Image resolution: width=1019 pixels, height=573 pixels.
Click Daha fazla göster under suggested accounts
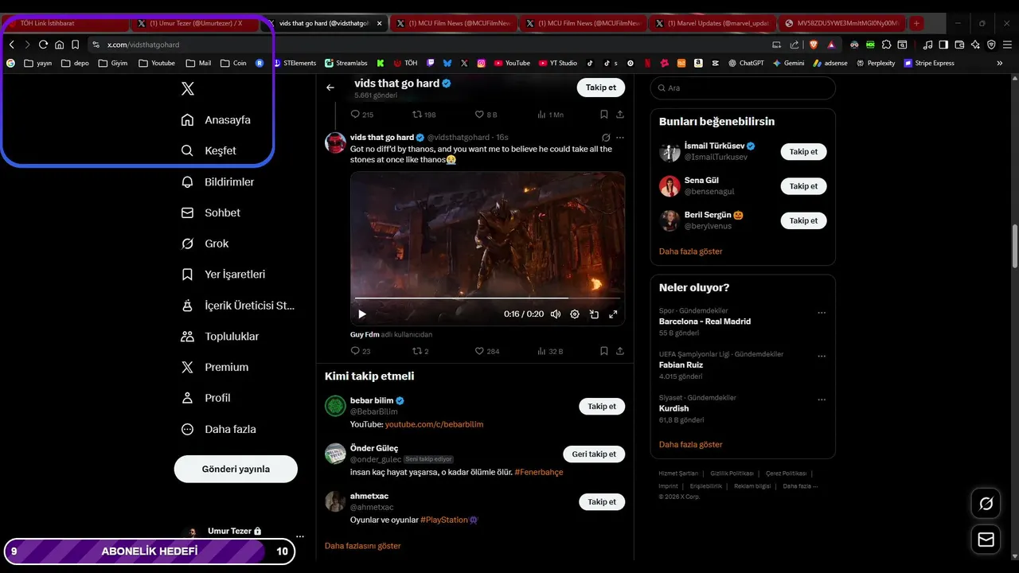click(x=690, y=251)
